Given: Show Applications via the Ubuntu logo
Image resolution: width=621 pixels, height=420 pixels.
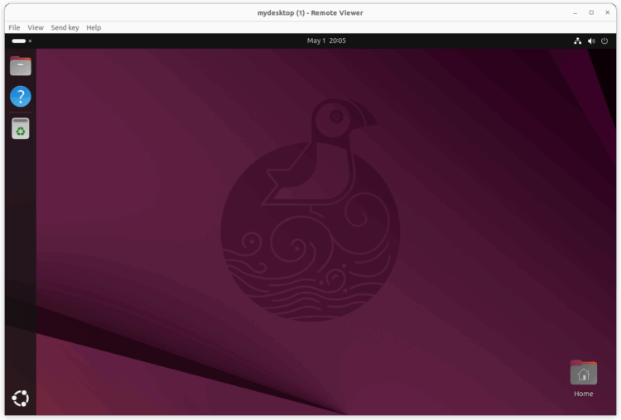Looking at the screenshot, I should [21, 399].
